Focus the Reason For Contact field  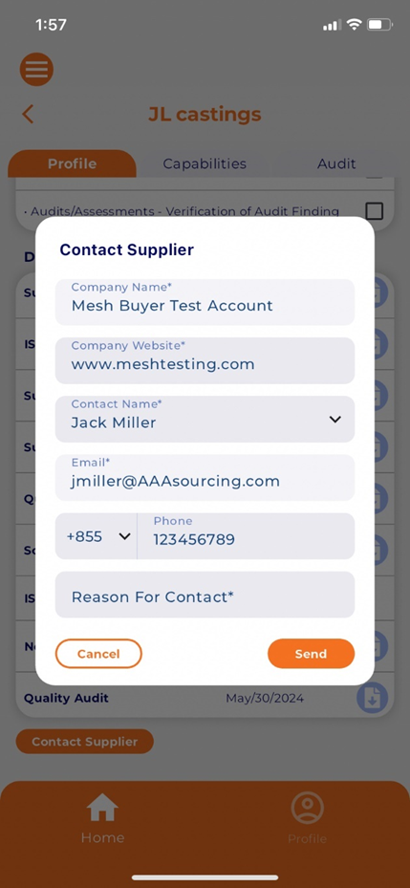tap(205, 595)
